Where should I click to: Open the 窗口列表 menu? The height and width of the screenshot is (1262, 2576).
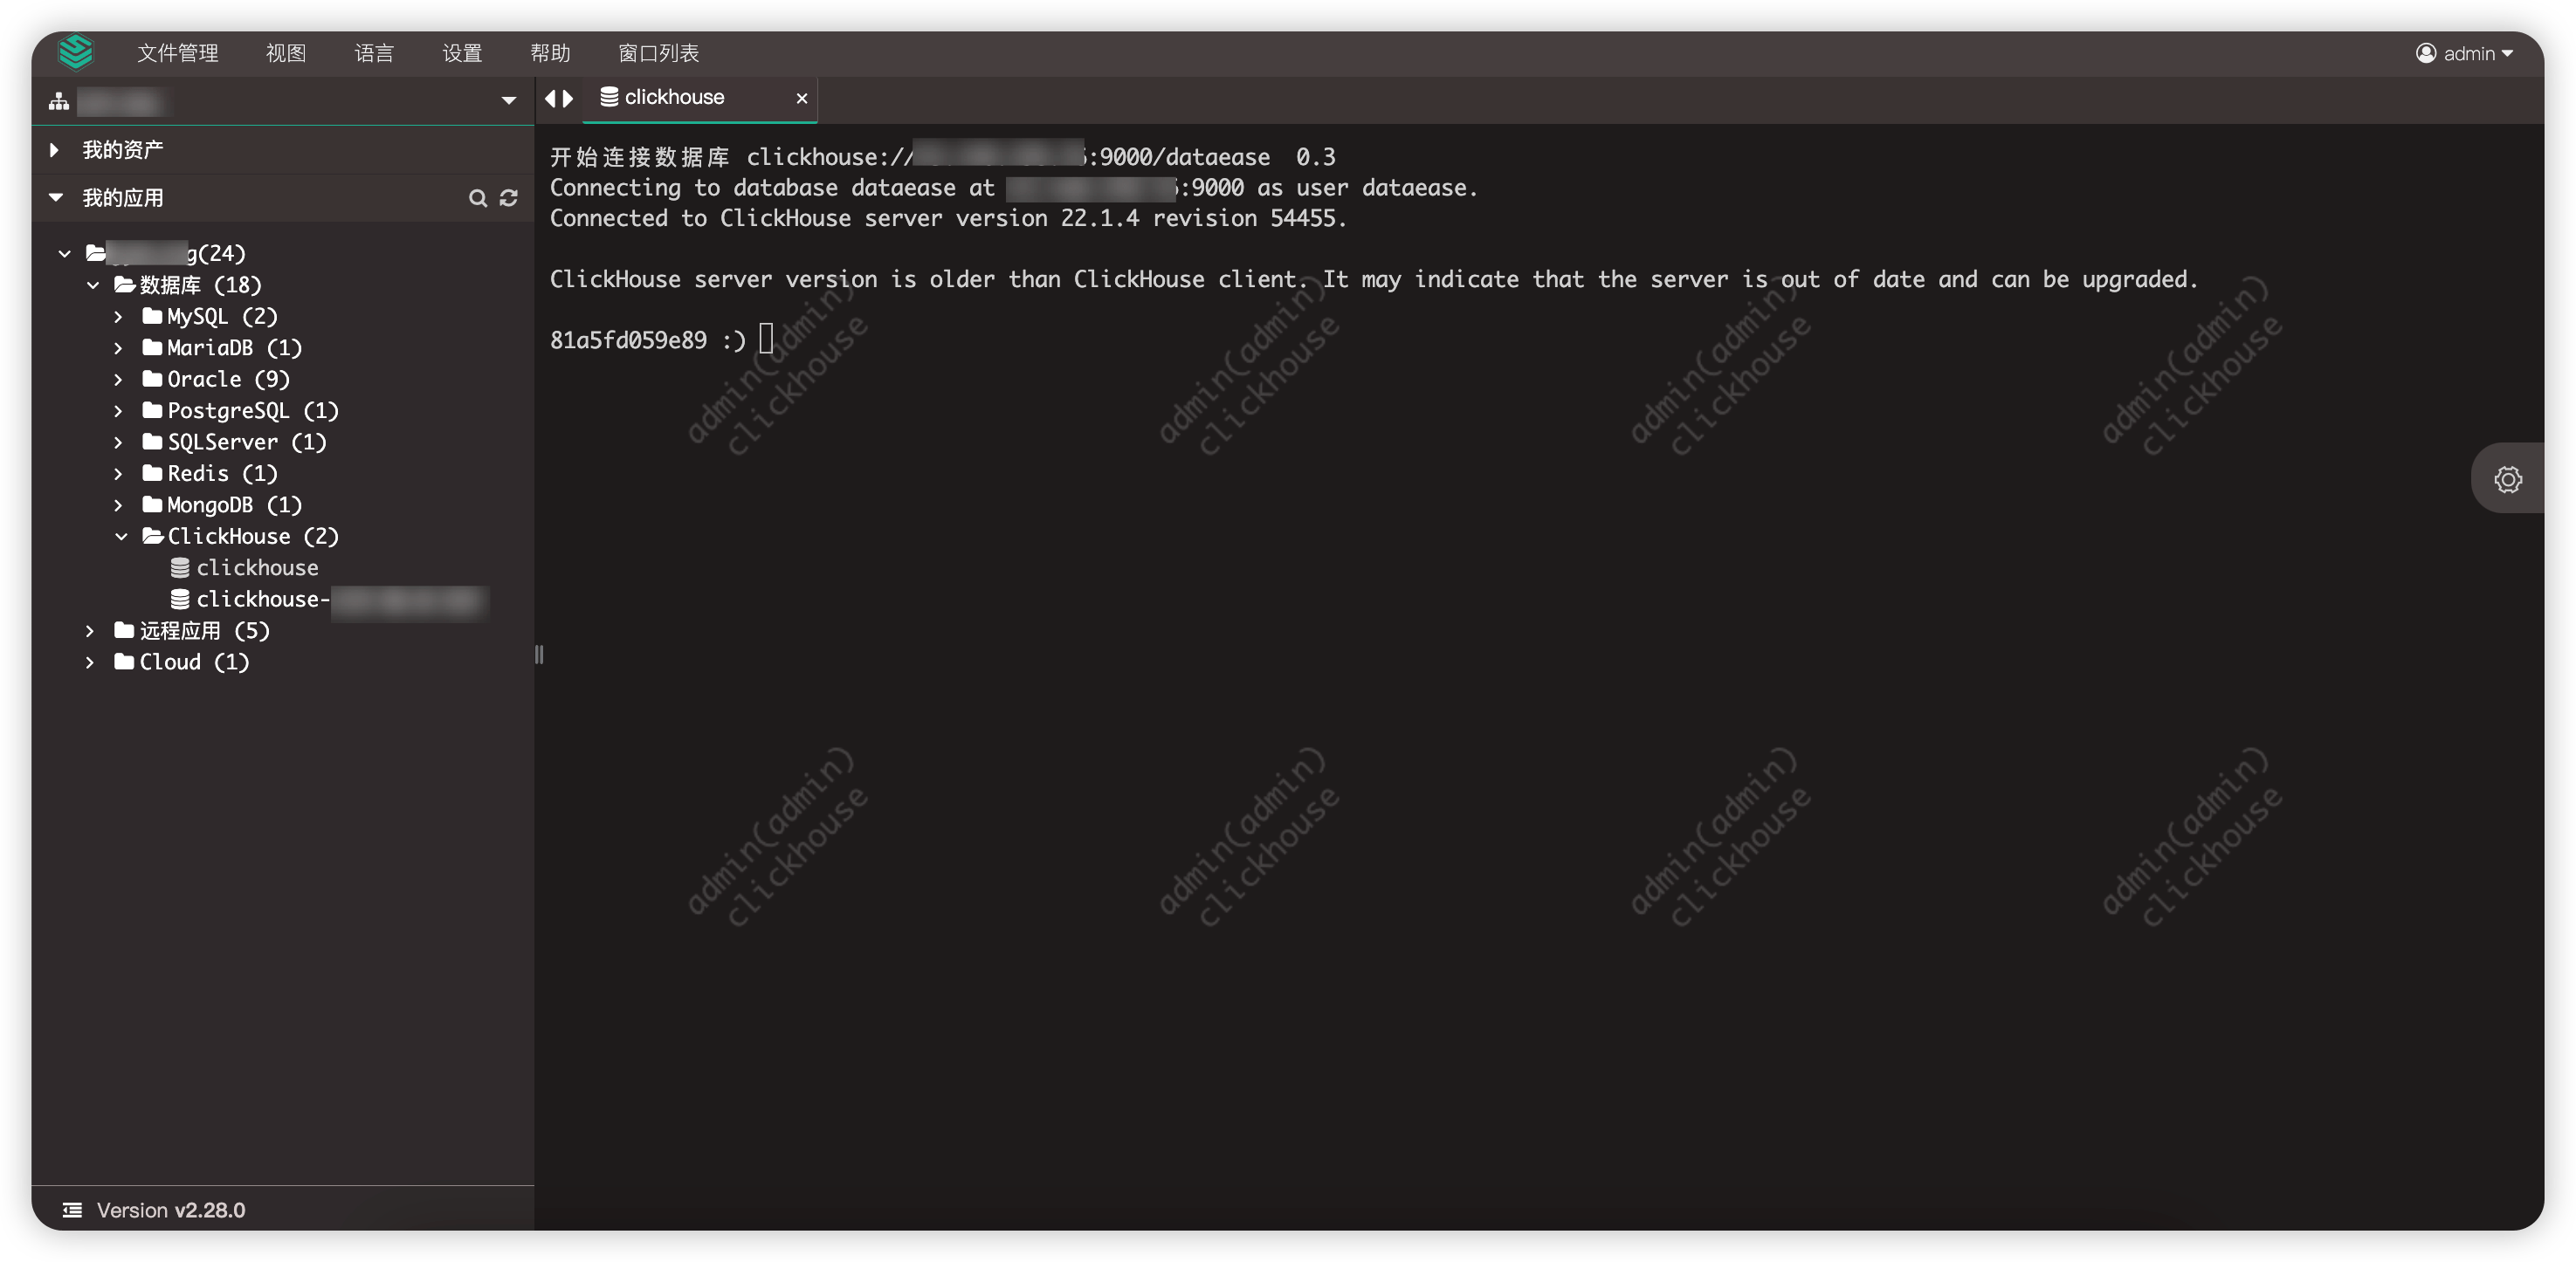click(x=657, y=53)
